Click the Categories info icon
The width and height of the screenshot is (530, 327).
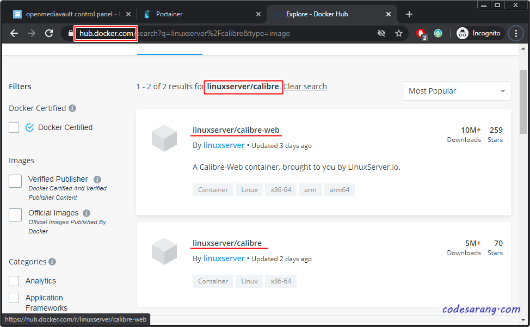52,262
